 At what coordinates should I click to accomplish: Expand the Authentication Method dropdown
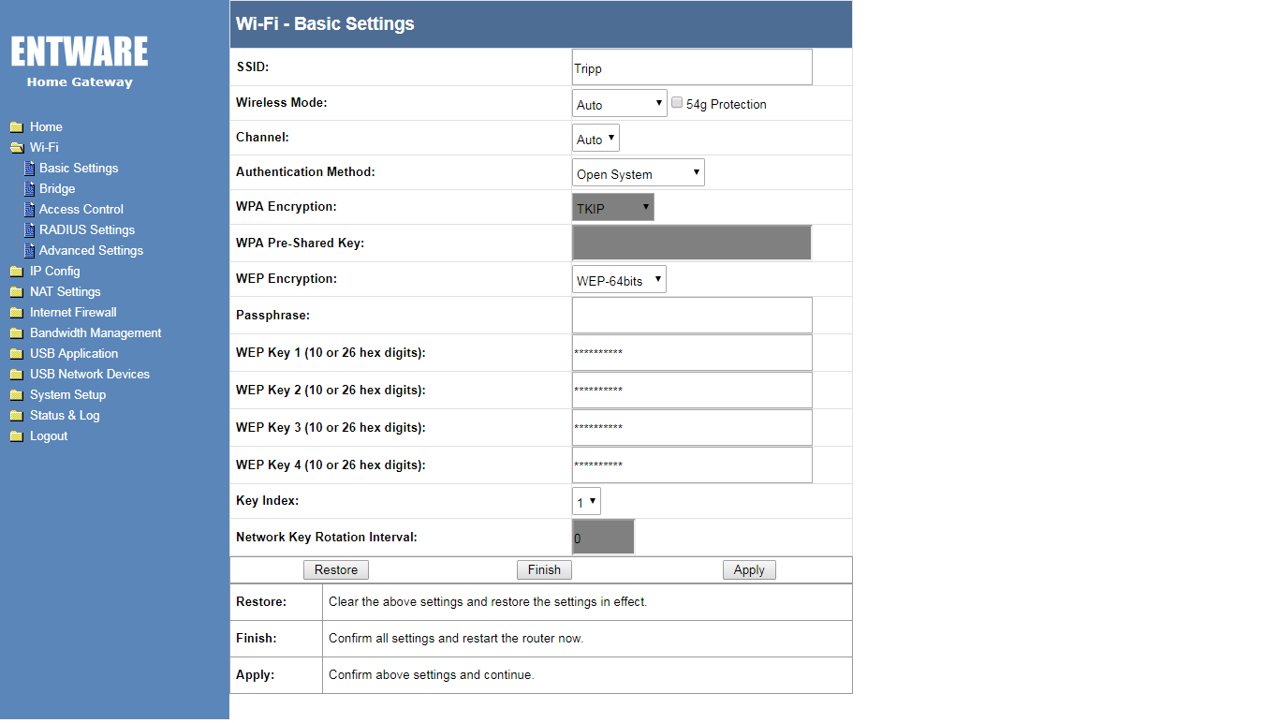(638, 173)
